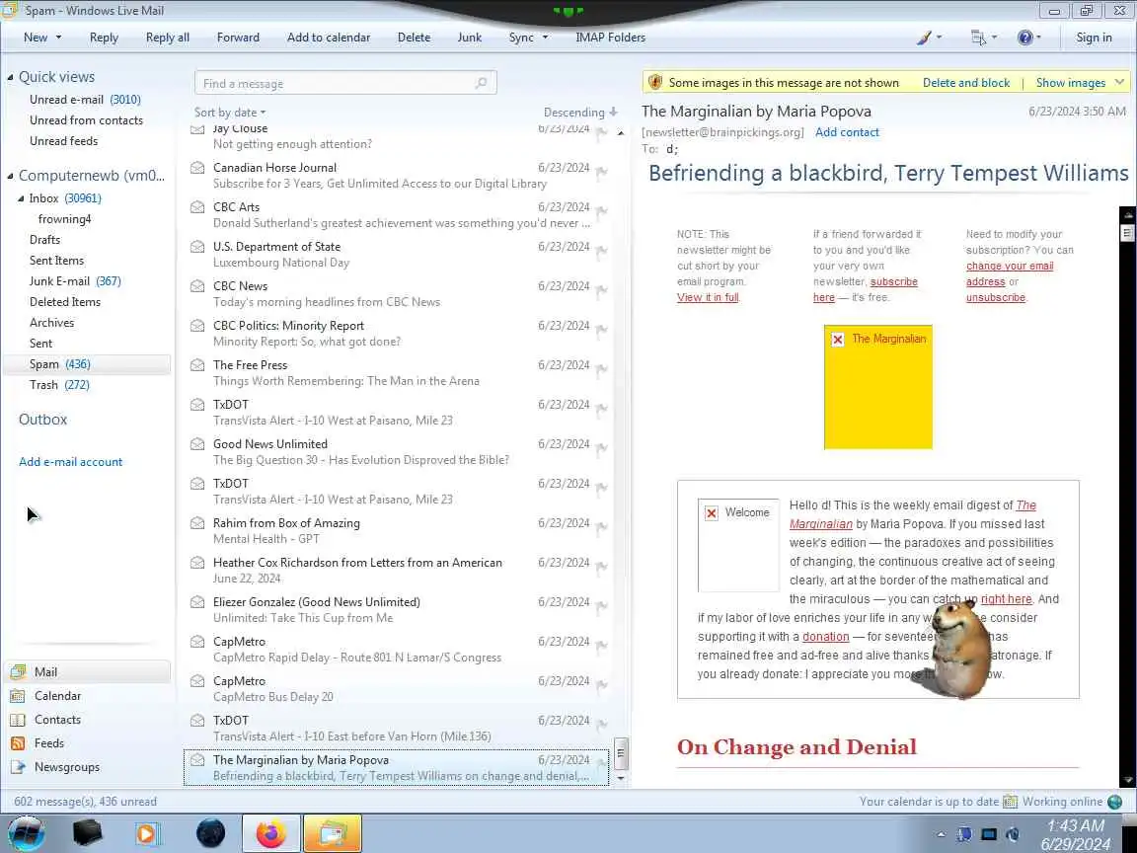Screen dimensions: 1137x853
Task: Expand the info bar chevron next to Show images
Action: click(x=1119, y=82)
